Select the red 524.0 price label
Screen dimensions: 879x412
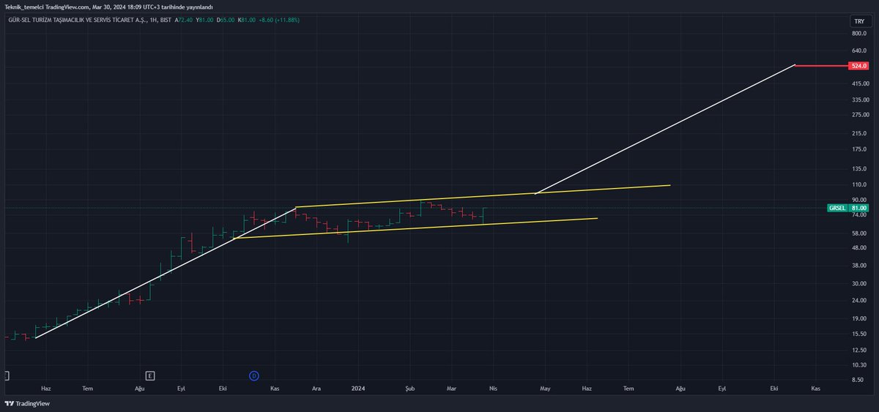coord(858,66)
